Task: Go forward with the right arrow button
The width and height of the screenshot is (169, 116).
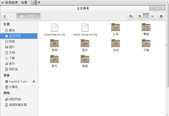Action: click(x=11, y=16)
